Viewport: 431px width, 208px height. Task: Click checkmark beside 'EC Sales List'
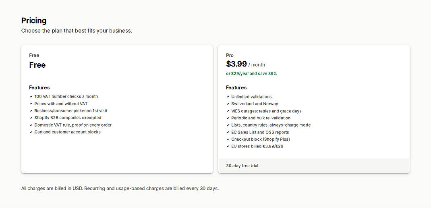[x=228, y=132]
